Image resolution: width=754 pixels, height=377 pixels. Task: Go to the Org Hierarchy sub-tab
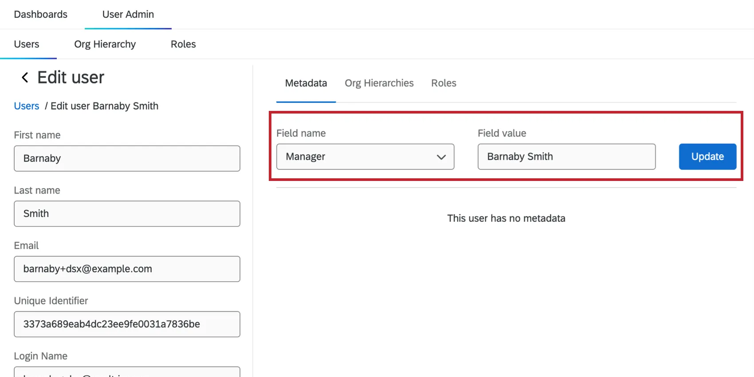[x=105, y=44]
